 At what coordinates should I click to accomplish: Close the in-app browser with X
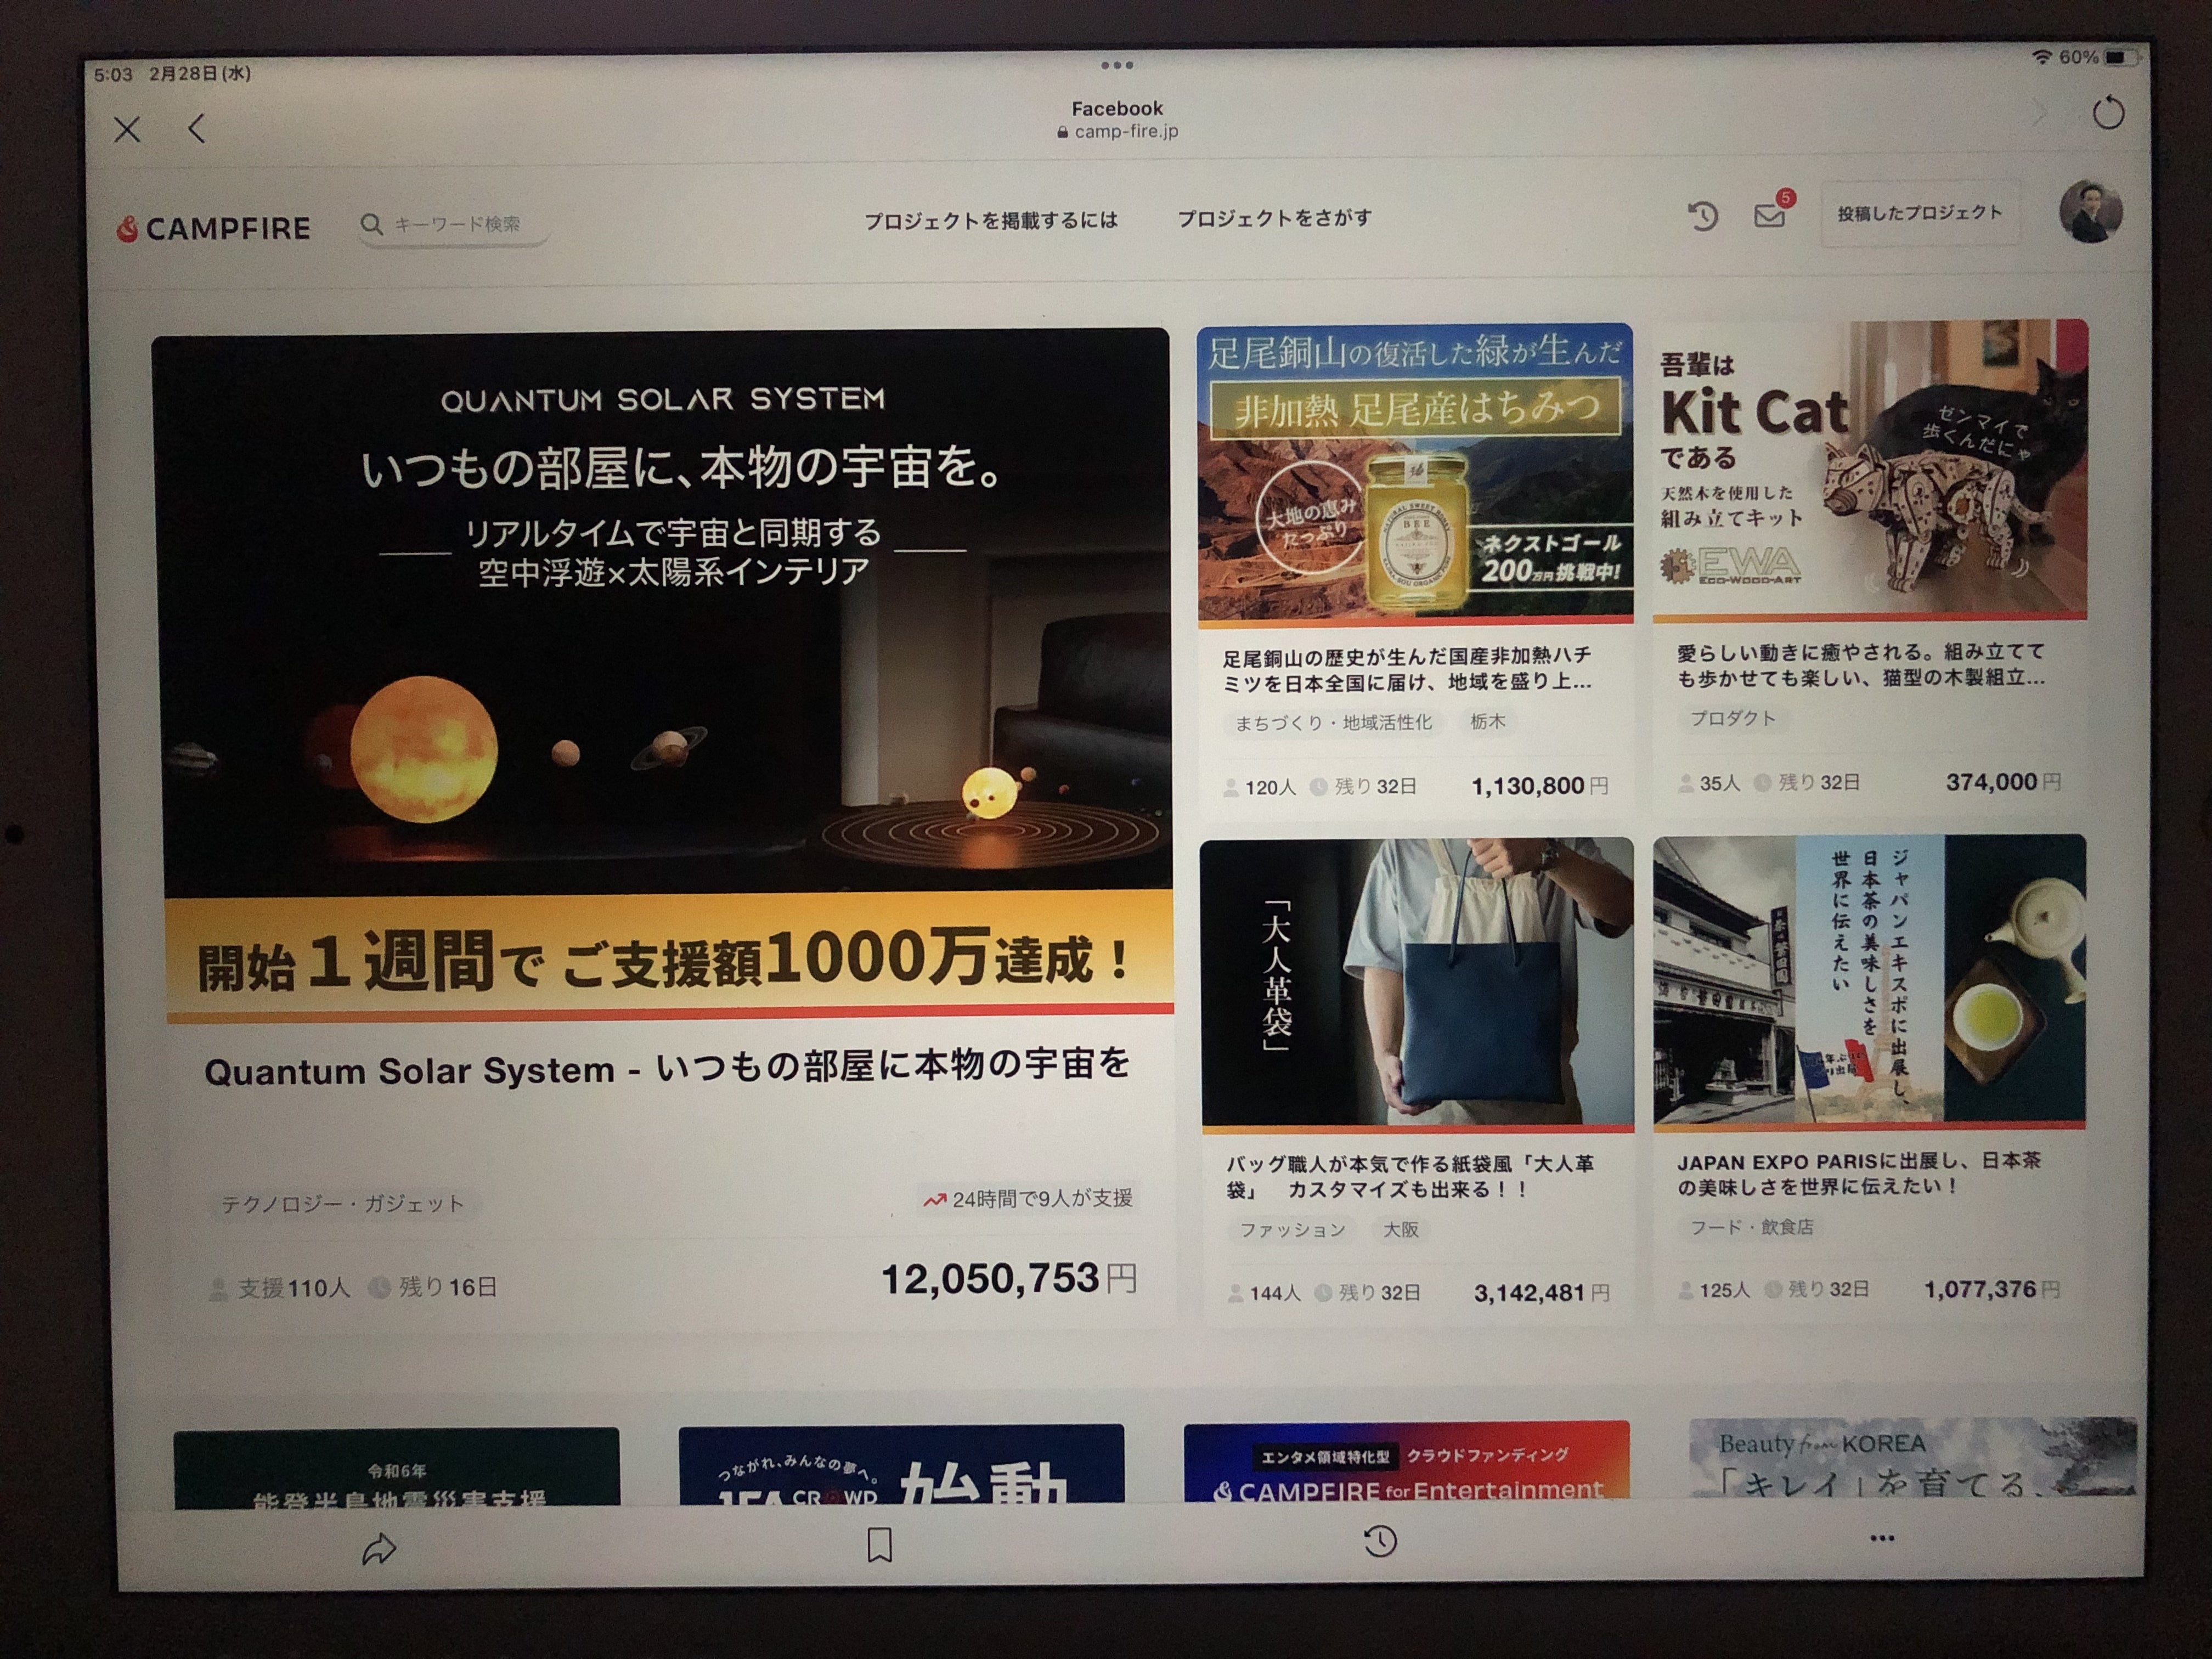pyautogui.click(x=127, y=129)
